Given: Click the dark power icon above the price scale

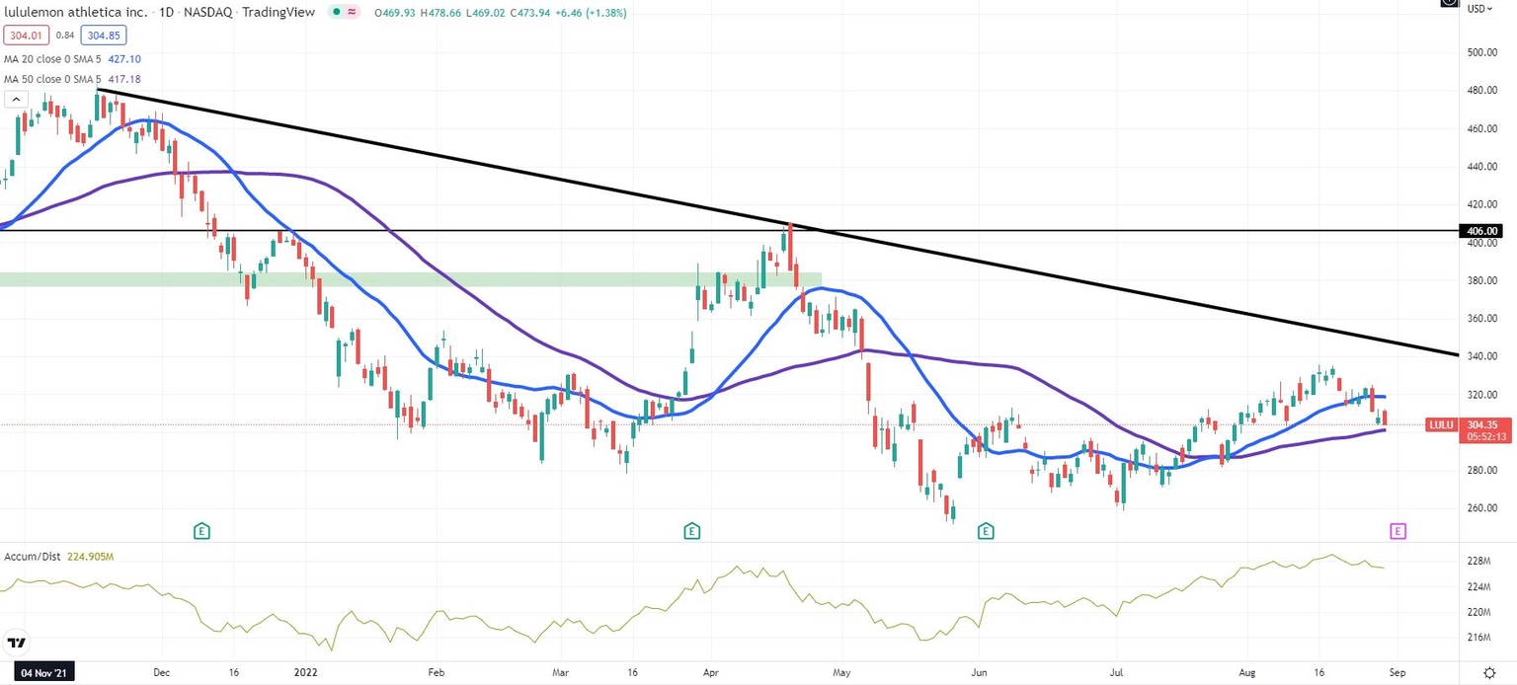Looking at the screenshot, I should [1448, 4].
